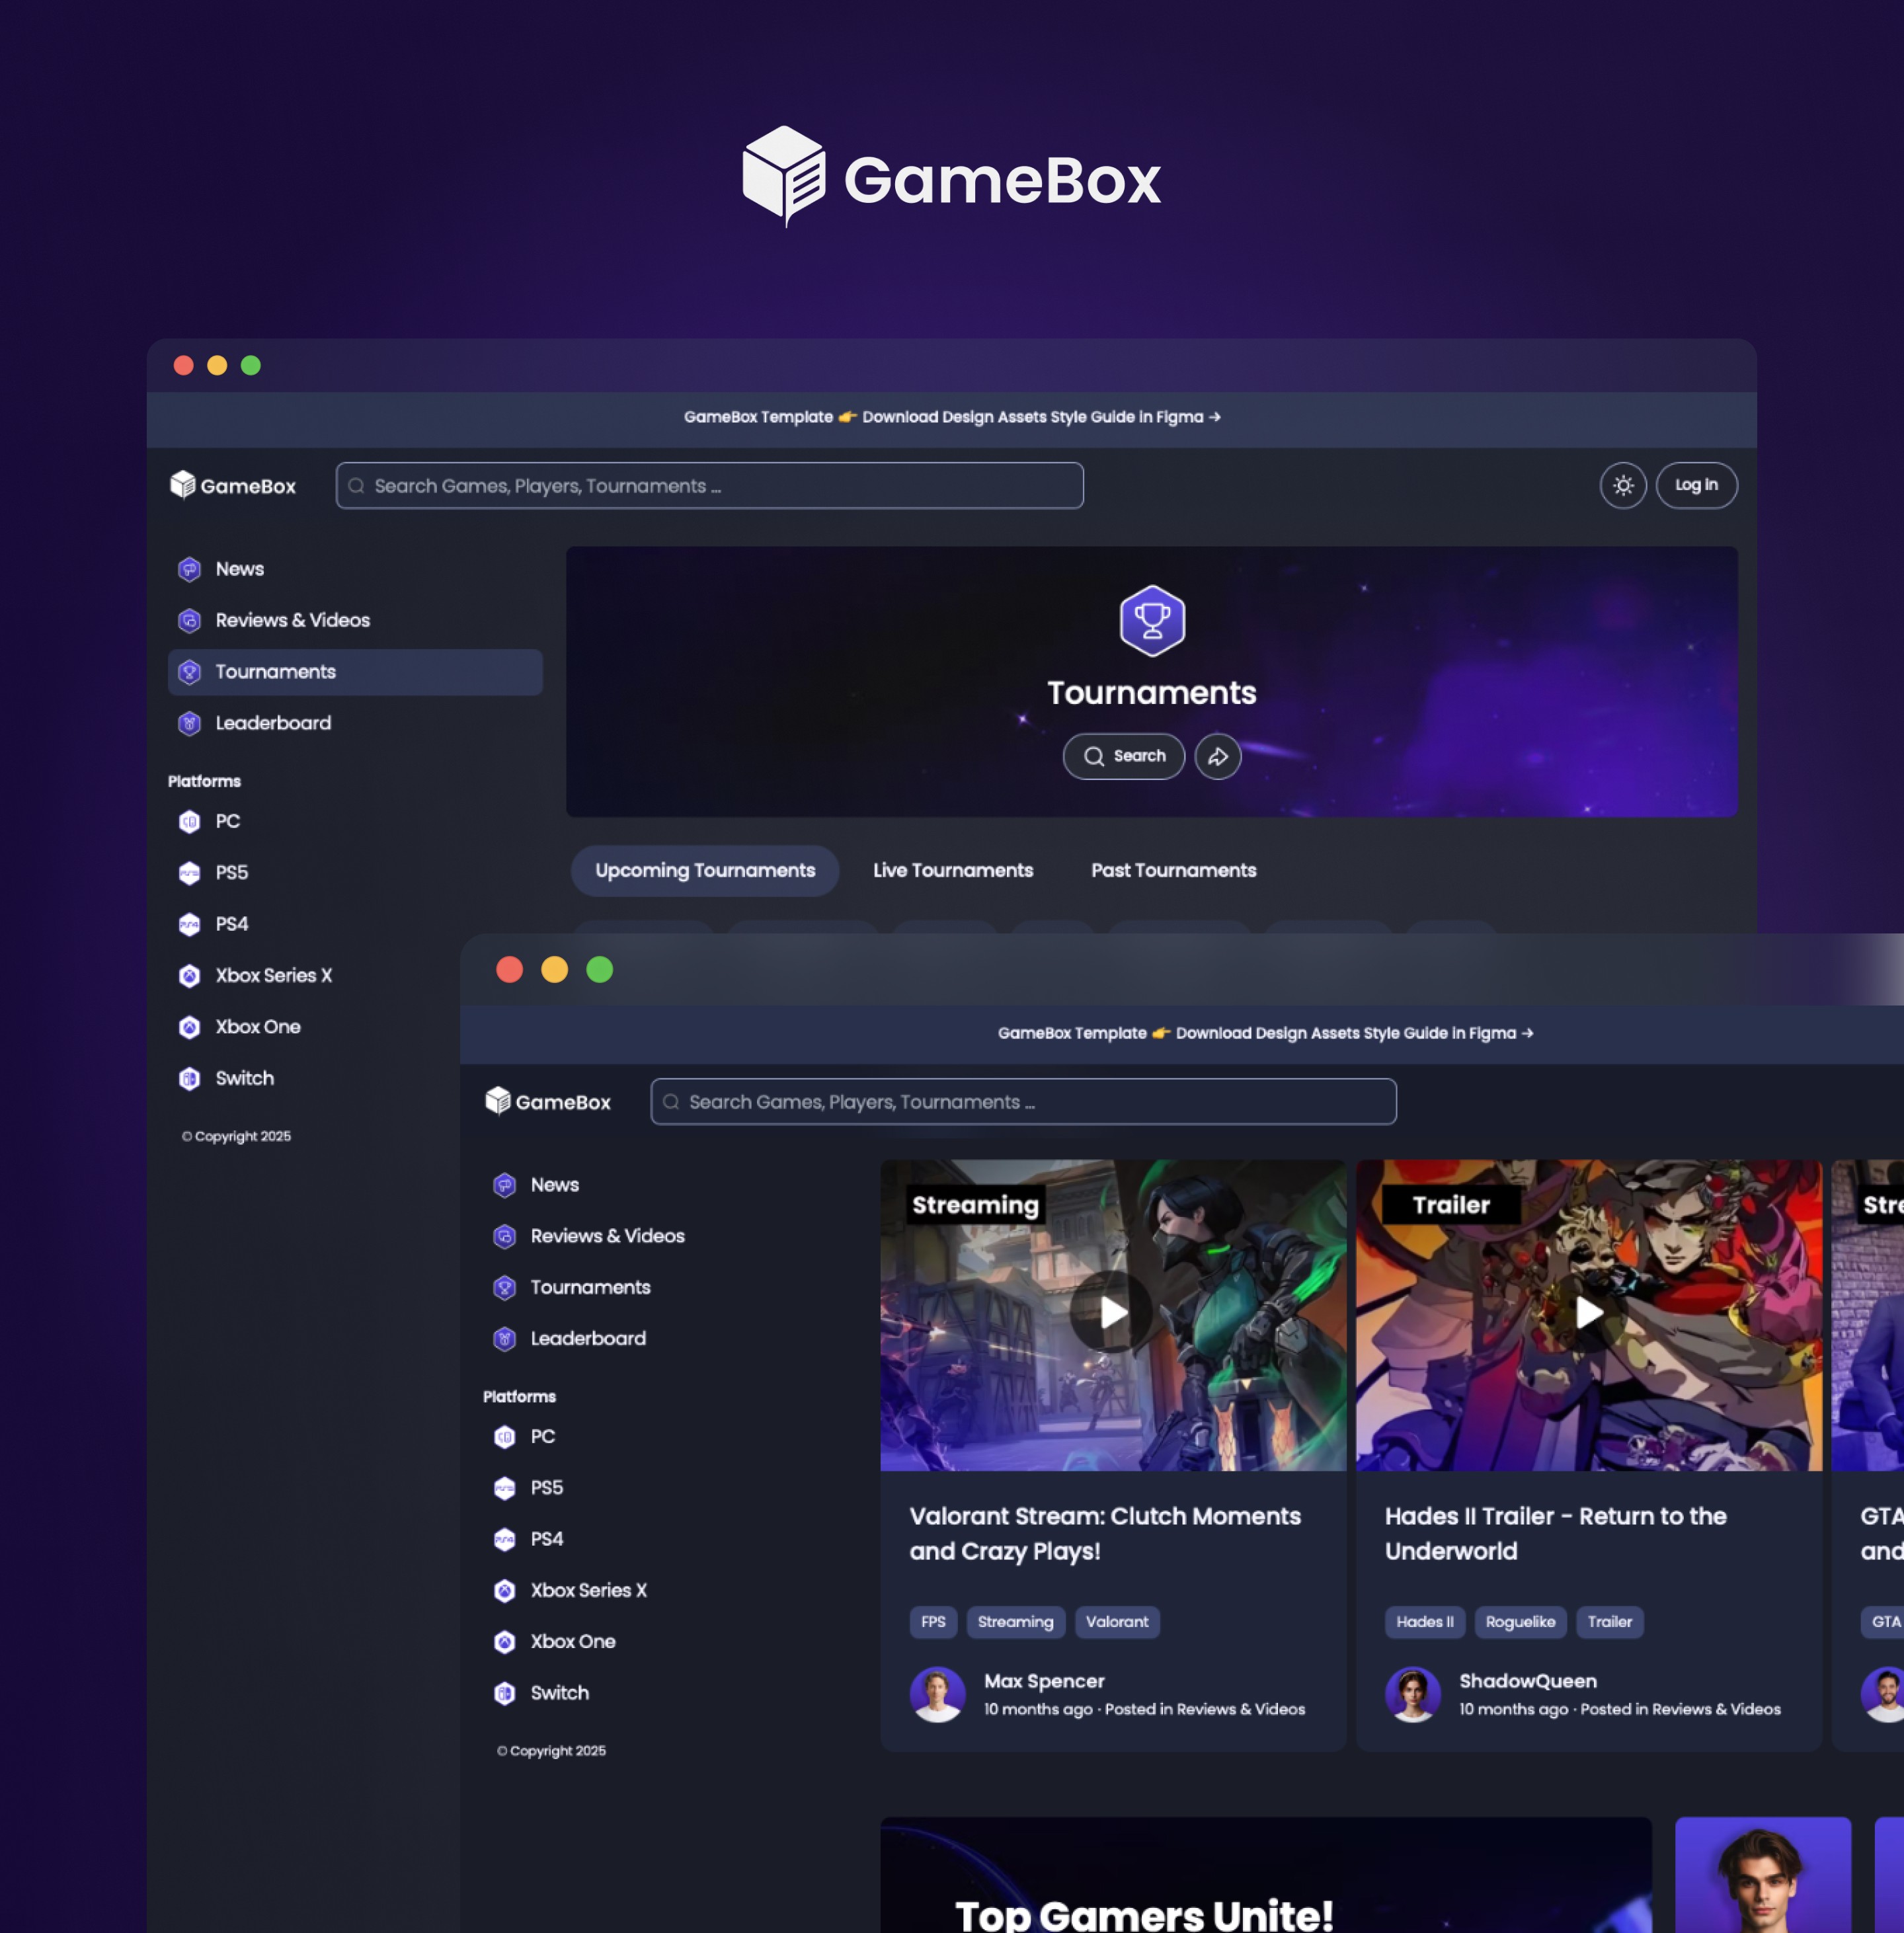Open Leaderboard icon in back window sidebar

(189, 723)
